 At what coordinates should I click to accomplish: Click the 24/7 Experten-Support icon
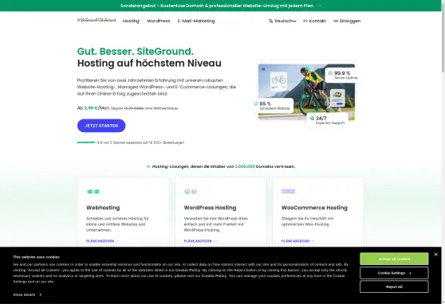312,118
